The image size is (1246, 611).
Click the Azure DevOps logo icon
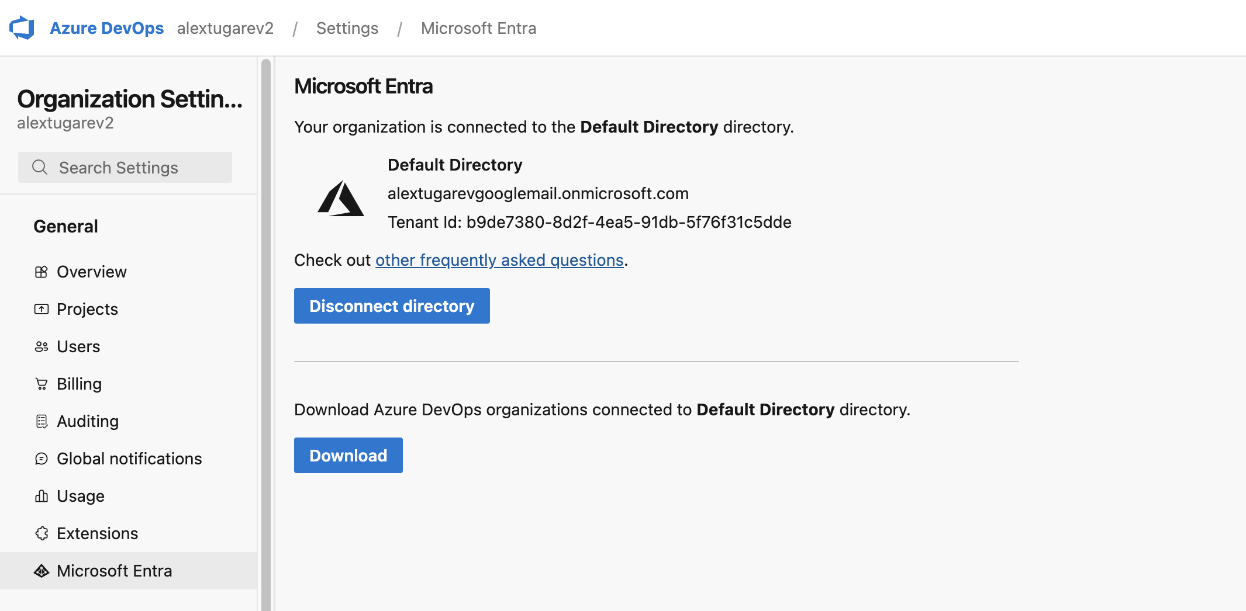[22, 28]
